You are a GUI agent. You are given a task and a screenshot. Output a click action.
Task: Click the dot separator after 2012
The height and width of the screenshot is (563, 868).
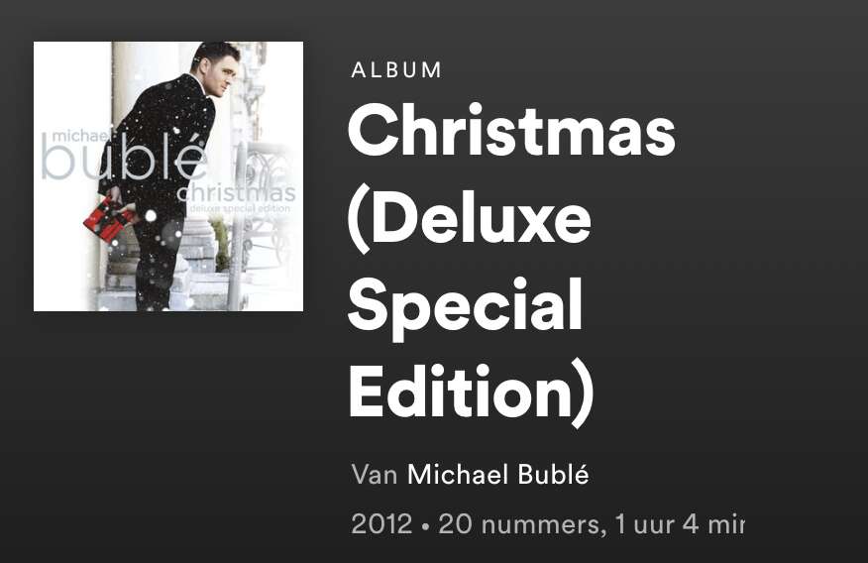pos(425,526)
